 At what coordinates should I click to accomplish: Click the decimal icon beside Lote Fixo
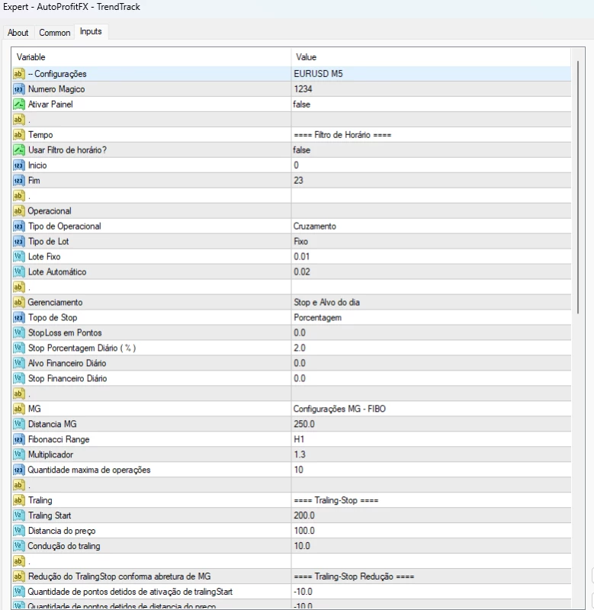point(19,257)
